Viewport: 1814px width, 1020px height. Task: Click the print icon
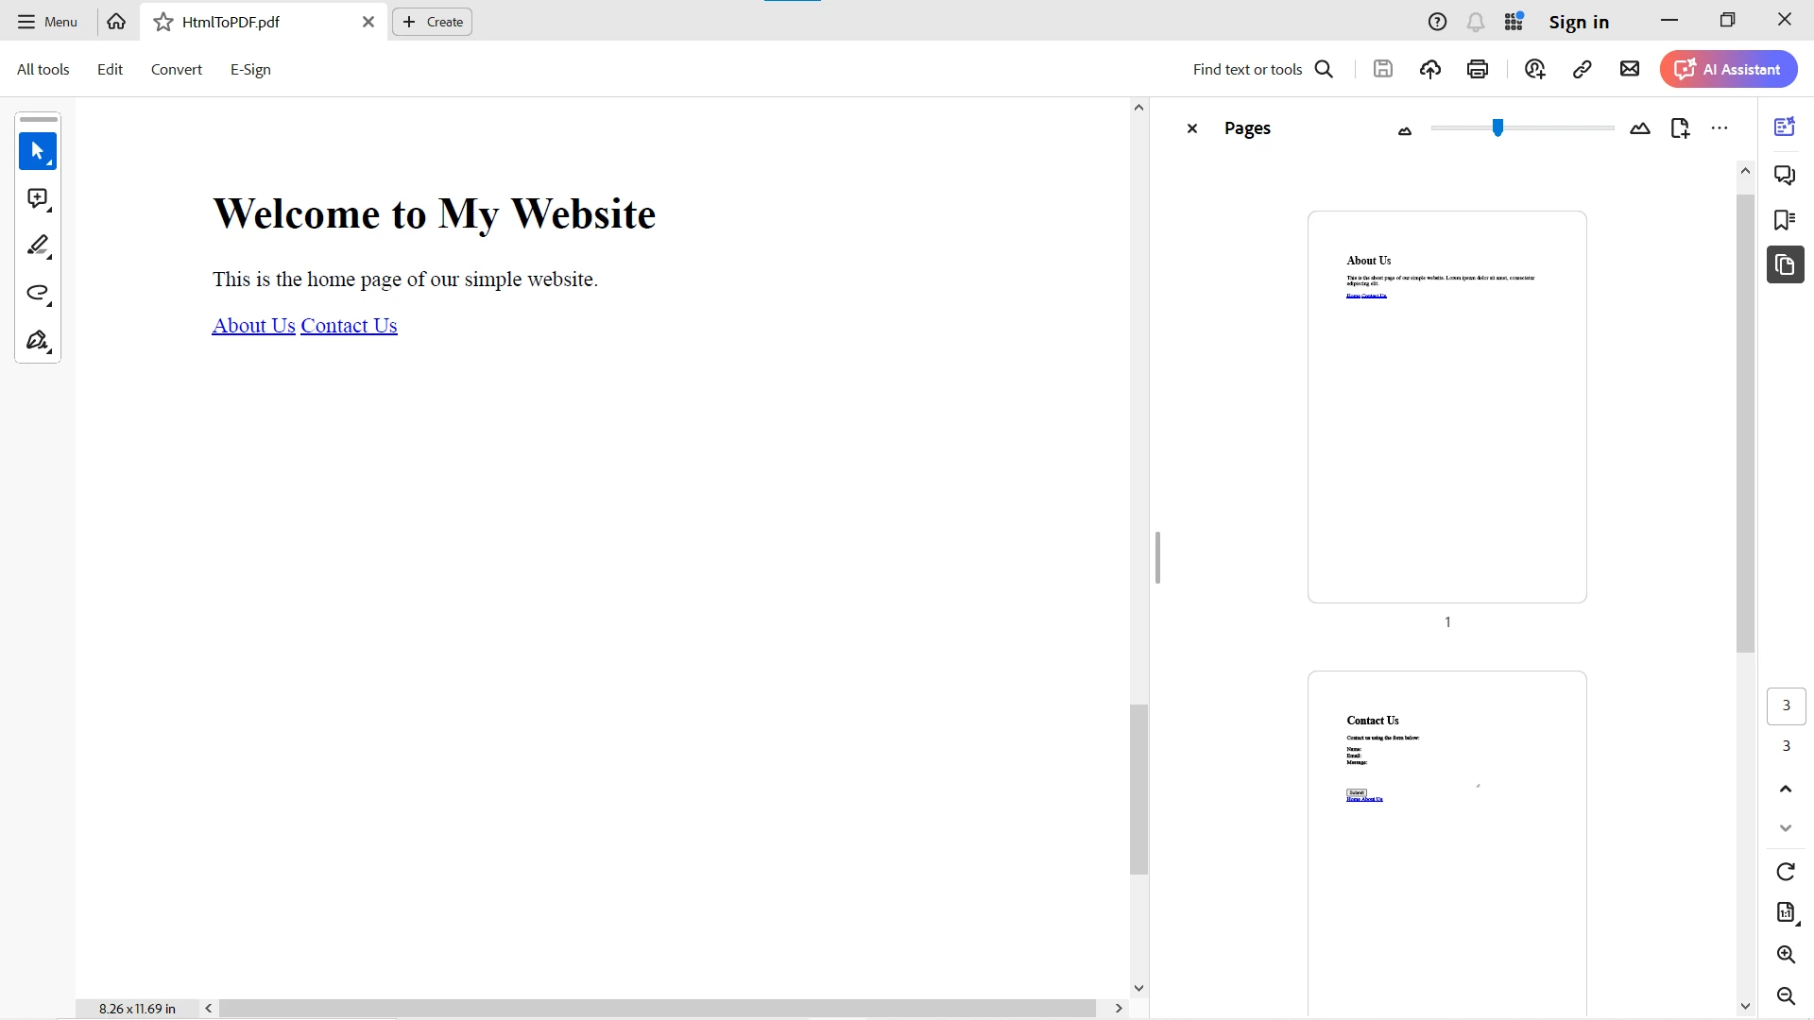(x=1478, y=69)
